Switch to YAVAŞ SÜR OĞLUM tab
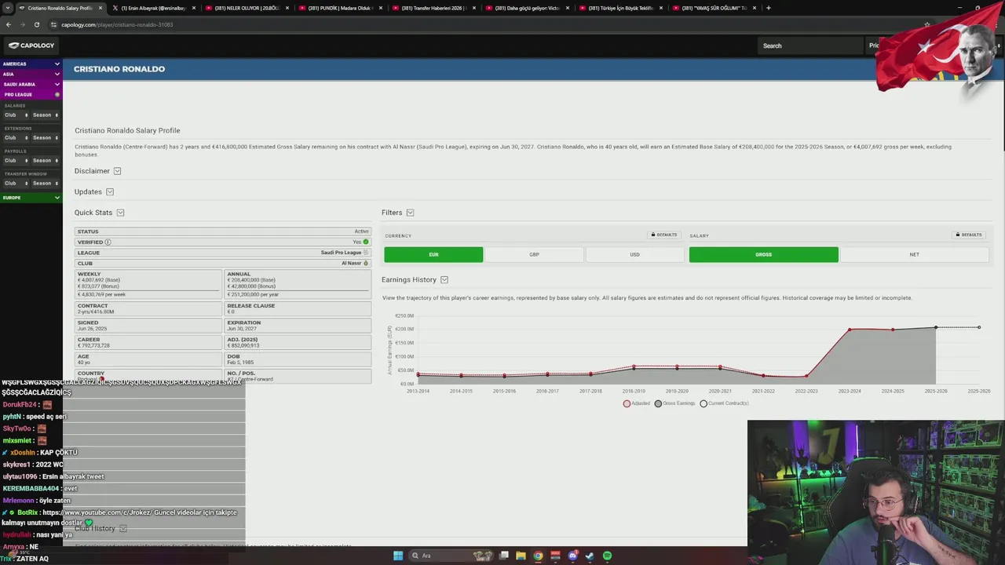This screenshot has width=1005, height=565. [x=714, y=8]
